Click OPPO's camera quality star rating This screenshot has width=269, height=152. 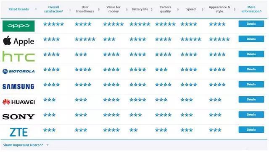[165, 24]
